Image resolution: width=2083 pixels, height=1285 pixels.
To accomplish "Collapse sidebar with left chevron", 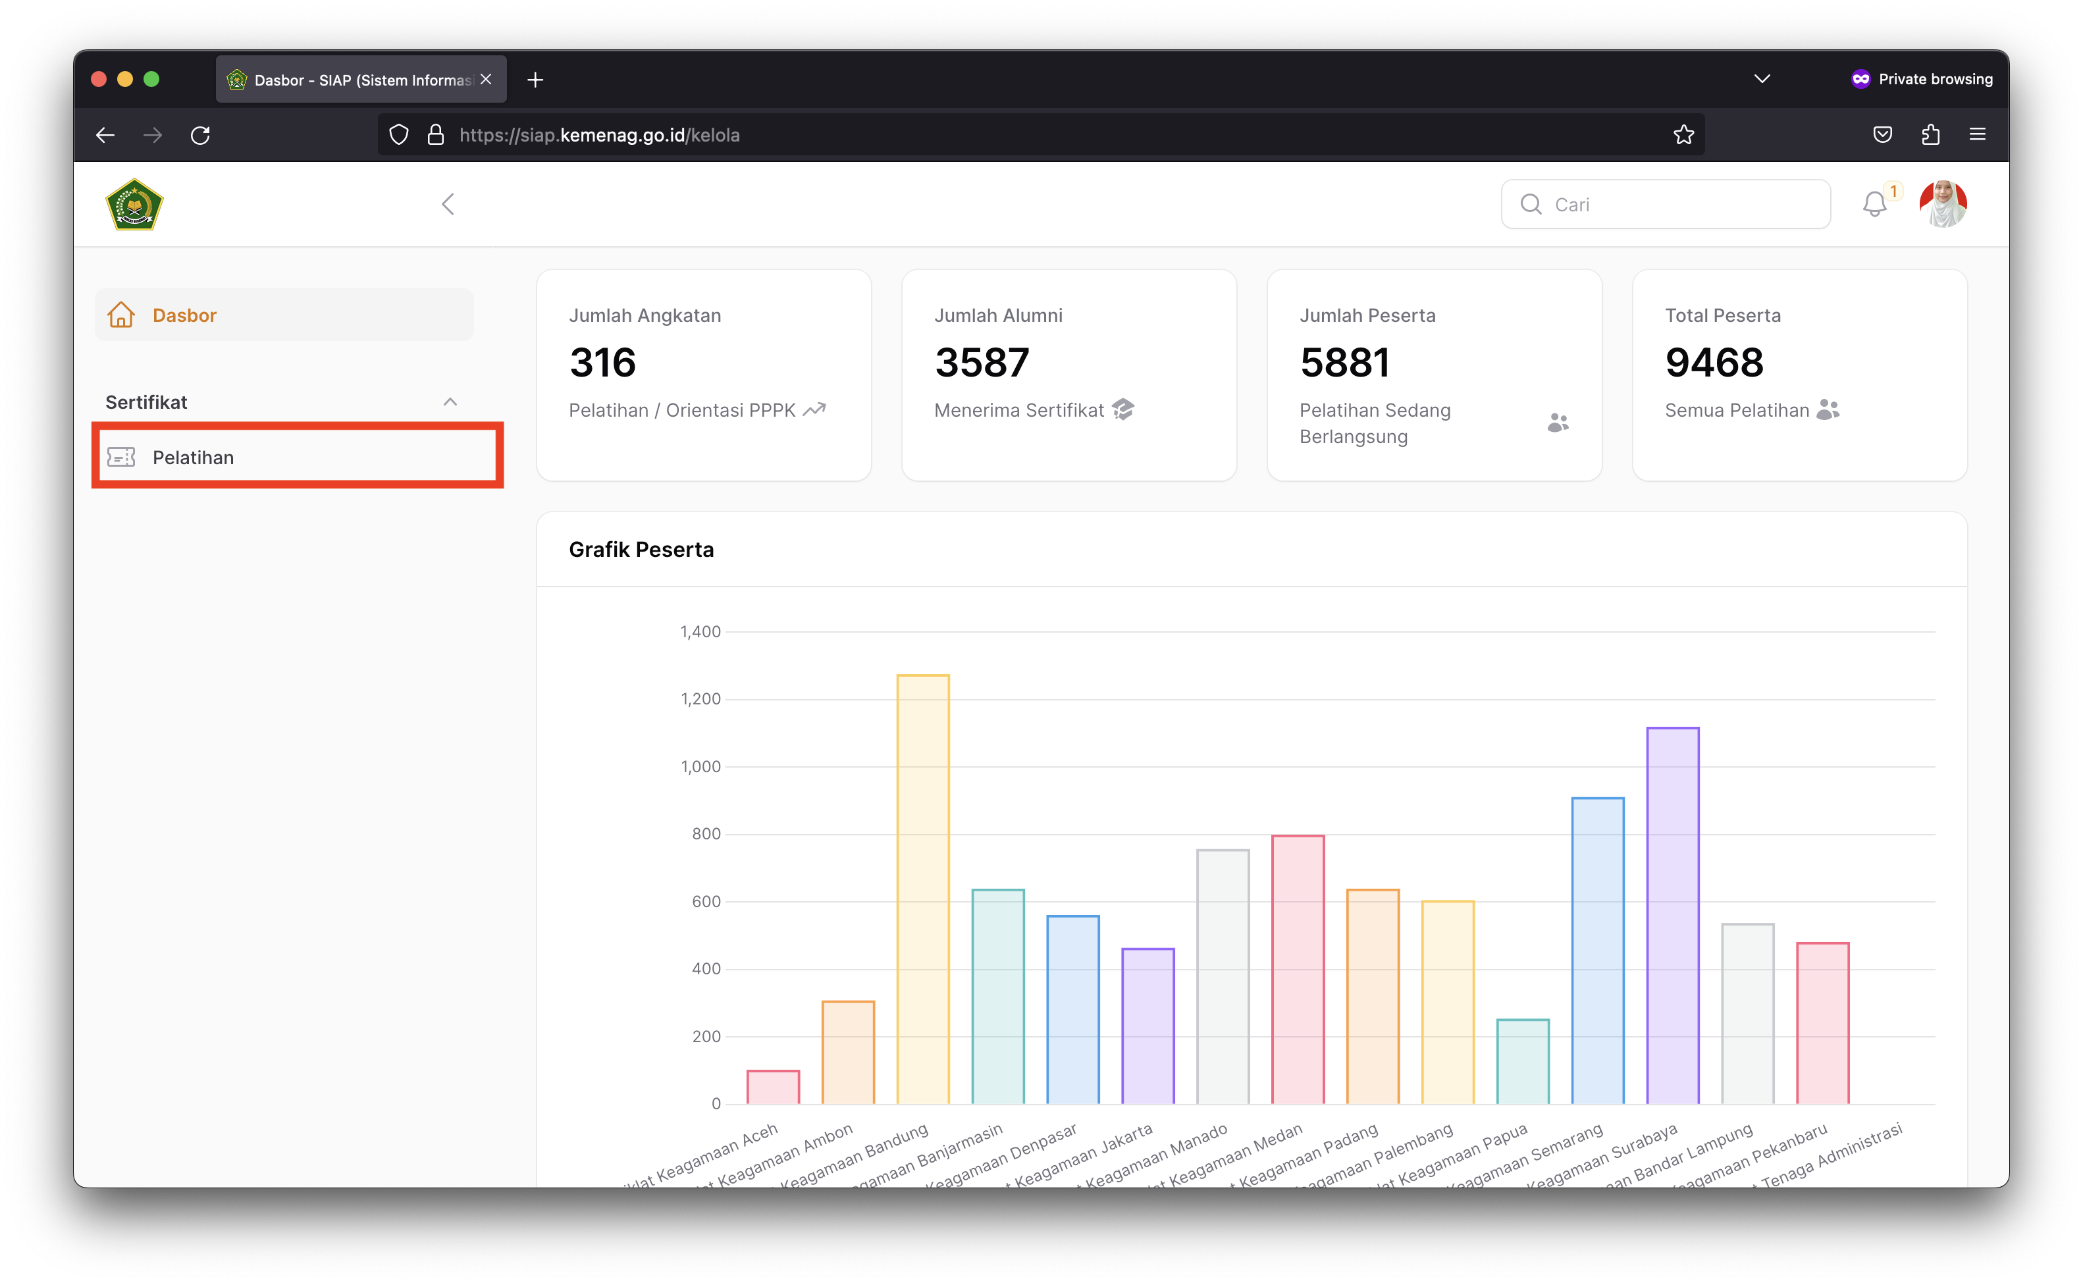I will coord(448,204).
